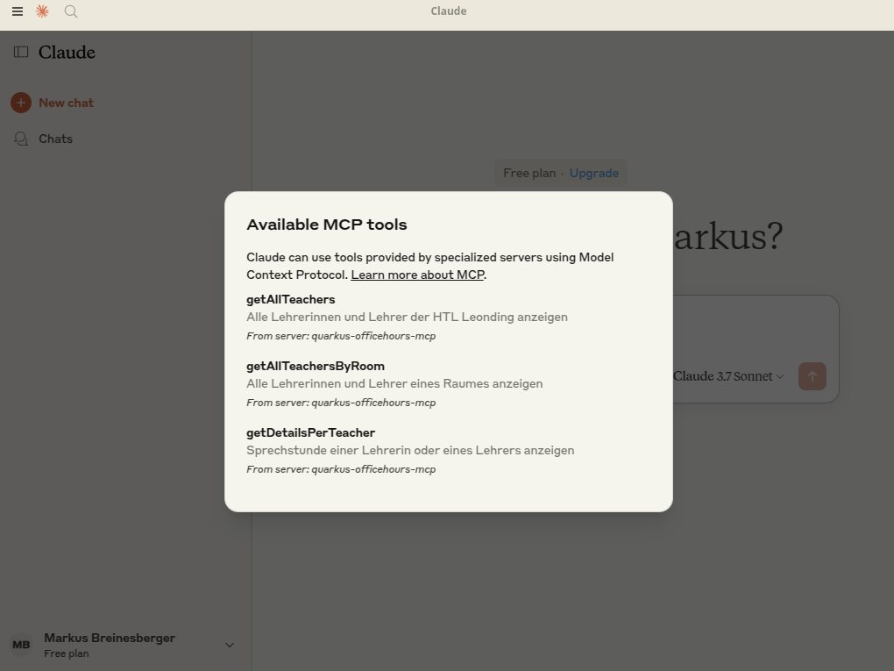Open the hamburger menu icon
Viewport: 894px width, 671px height.
[x=18, y=11]
